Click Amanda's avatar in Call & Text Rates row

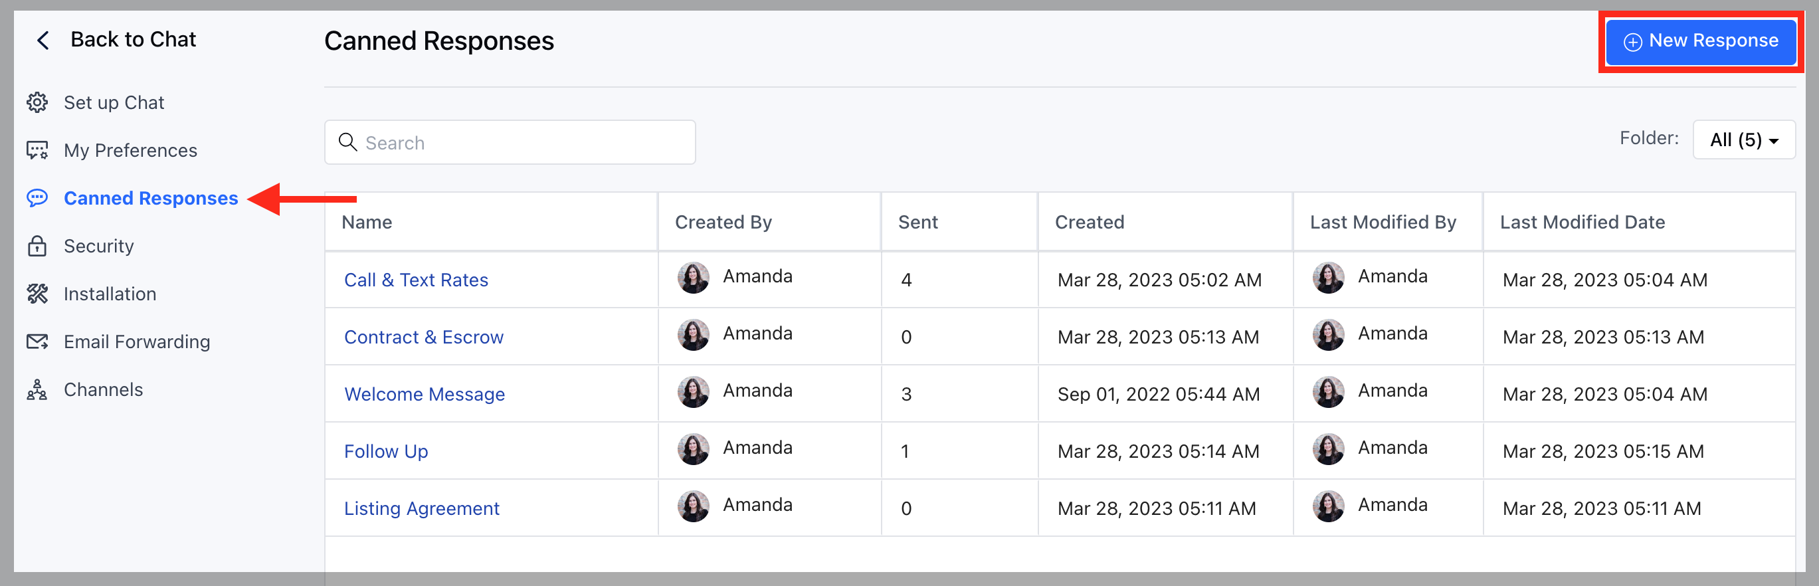pyautogui.click(x=694, y=278)
